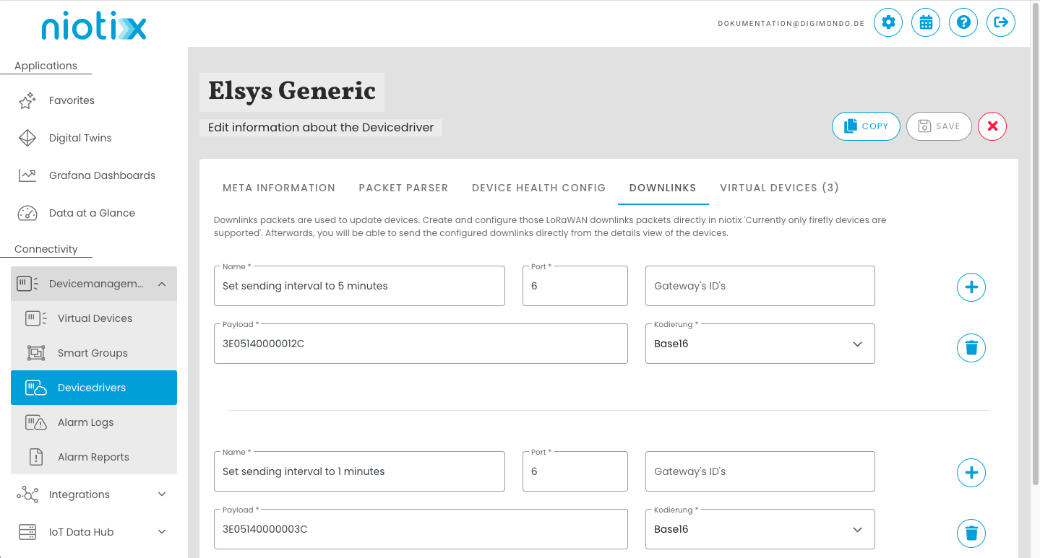Screen dimensions: 1040x558
Task: Add downlink with second plus icon
Action: point(971,473)
